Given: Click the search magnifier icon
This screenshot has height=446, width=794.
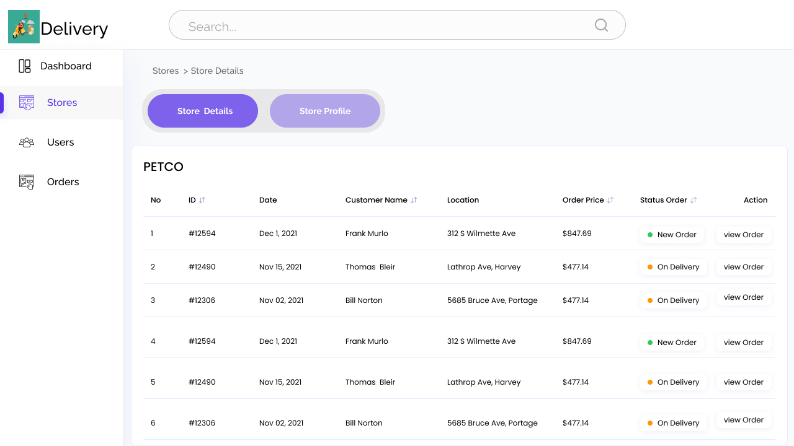Looking at the screenshot, I should (x=601, y=25).
